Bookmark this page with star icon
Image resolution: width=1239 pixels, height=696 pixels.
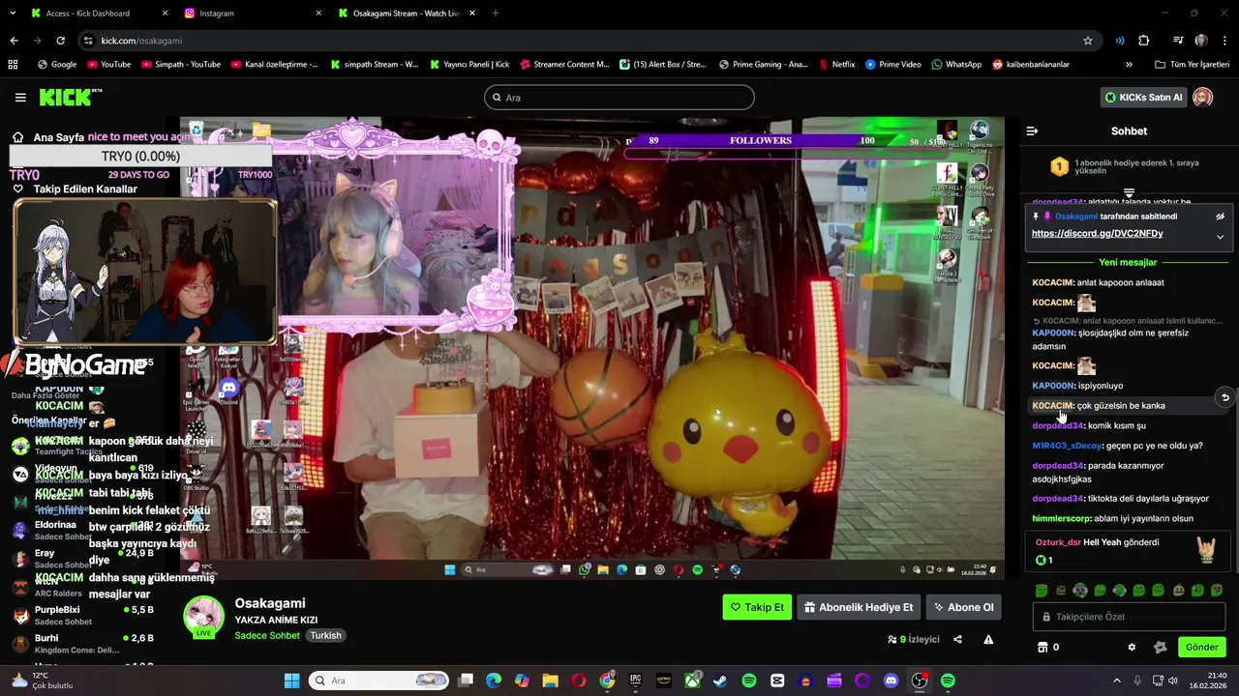[1087, 41]
